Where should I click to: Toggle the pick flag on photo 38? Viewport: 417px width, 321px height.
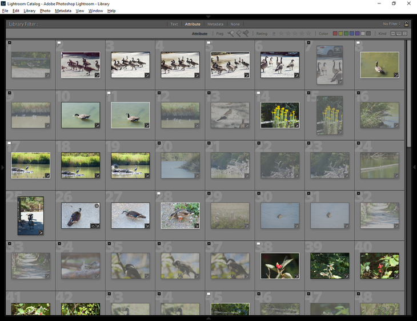[258, 244]
